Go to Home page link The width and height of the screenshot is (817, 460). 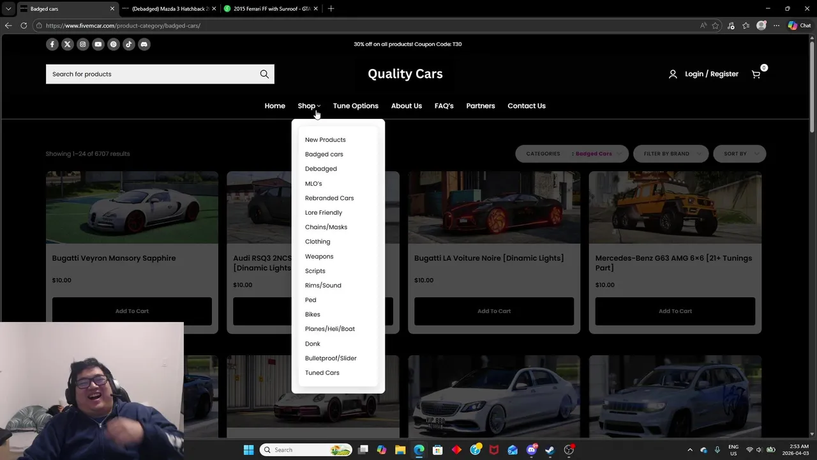point(274,106)
